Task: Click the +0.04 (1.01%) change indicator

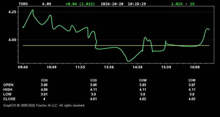Action: click(80, 4)
